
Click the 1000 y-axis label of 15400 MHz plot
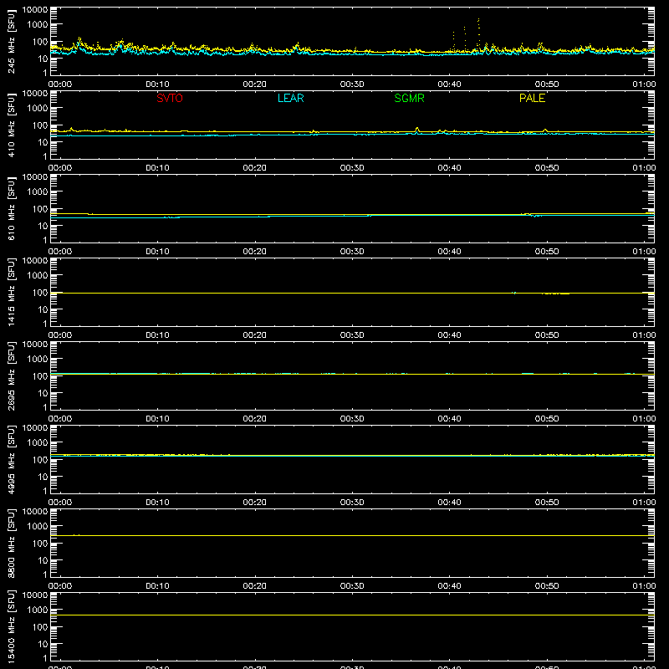(38, 610)
